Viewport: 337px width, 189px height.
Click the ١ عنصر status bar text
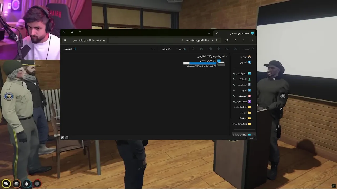pos(251,138)
